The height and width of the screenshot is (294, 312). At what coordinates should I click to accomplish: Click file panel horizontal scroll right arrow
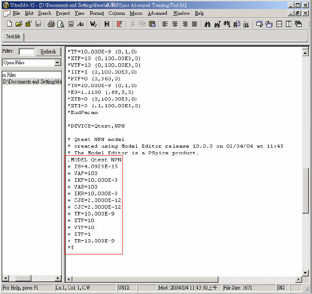tap(58, 278)
